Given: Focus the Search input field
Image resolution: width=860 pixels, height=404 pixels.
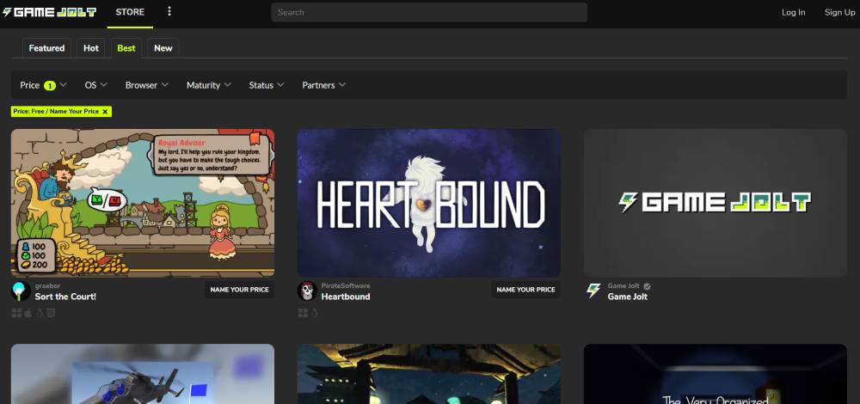Looking at the screenshot, I should click(x=429, y=12).
